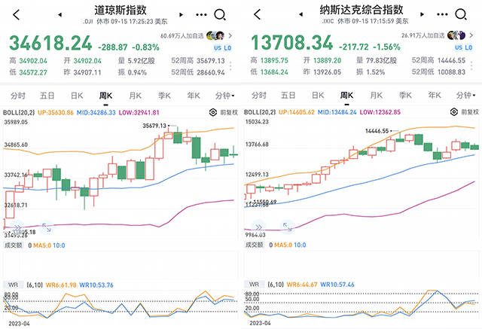Tap Nasdaq price 13708.34
This screenshot has width=482, height=329.
(291, 43)
